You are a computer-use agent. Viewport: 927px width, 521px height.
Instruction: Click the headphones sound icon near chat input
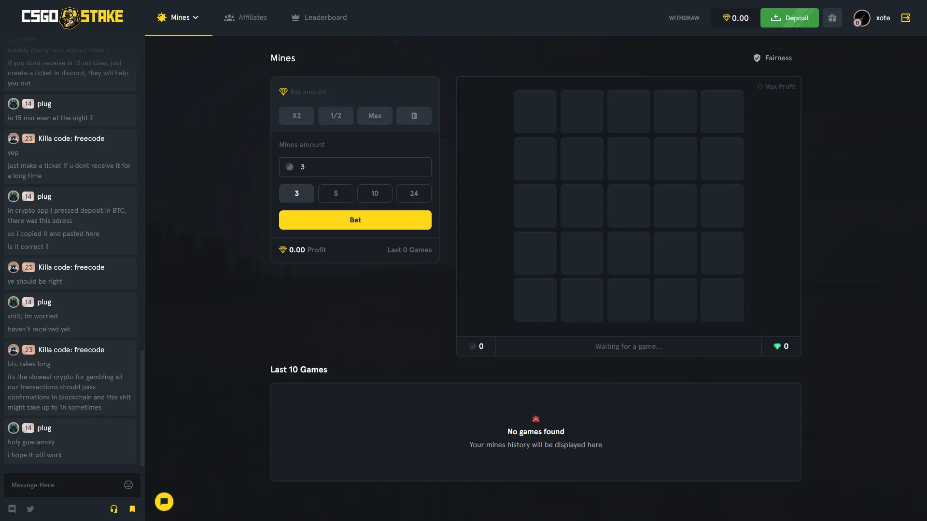coord(114,509)
